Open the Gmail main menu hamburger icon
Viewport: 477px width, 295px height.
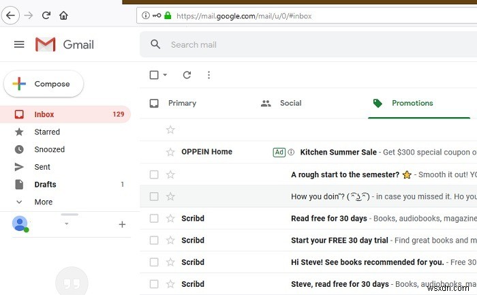point(19,44)
